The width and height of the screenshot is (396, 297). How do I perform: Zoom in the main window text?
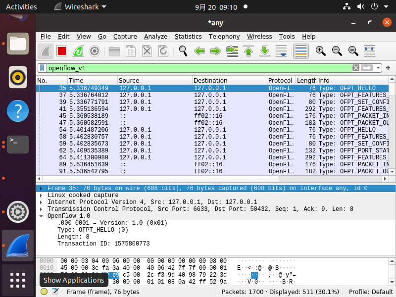[x=320, y=51]
